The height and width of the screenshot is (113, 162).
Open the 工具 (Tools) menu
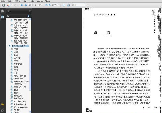[32, 1]
